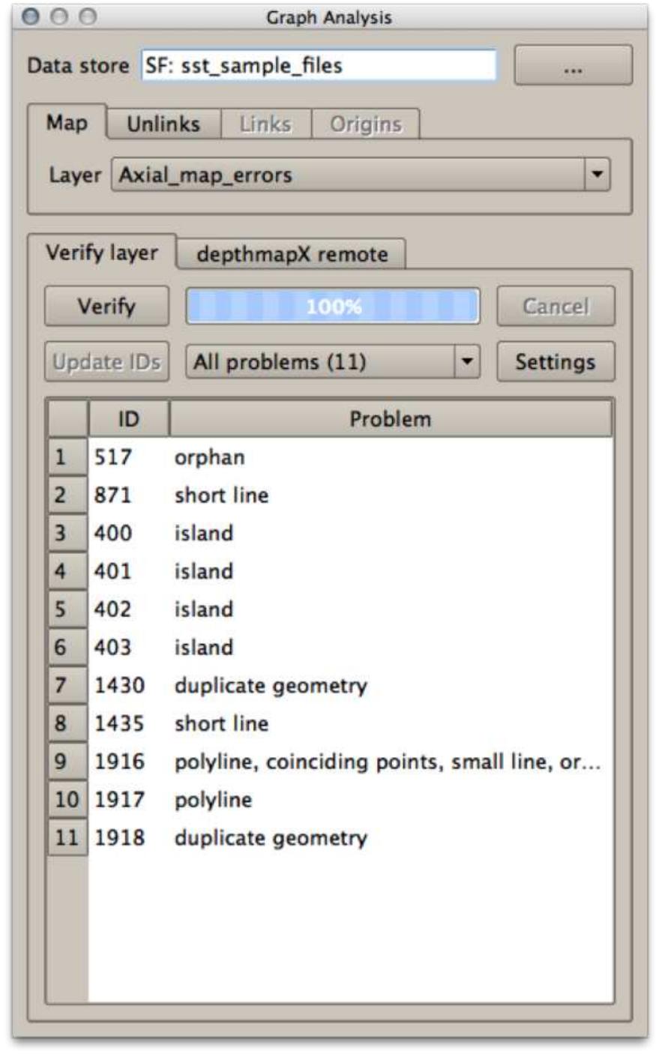Open the Verify layer tab
The image size is (656, 1060).
tap(102, 253)
